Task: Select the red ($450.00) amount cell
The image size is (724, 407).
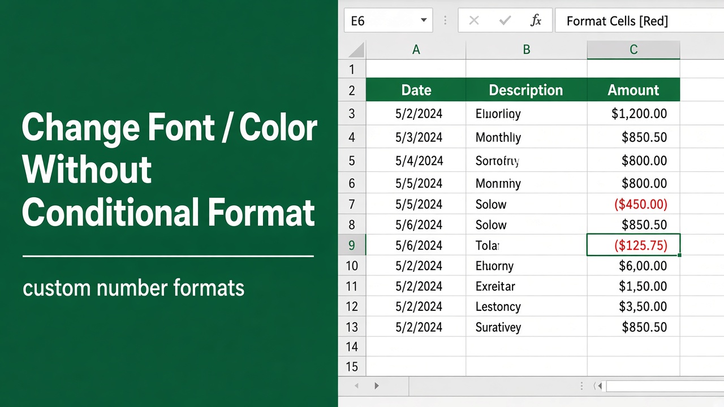Action: tap(633, 204)
